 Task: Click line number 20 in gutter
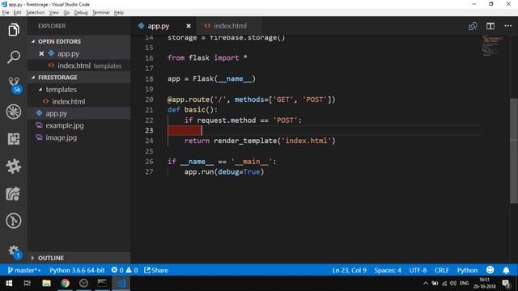[x=149, y=99]
